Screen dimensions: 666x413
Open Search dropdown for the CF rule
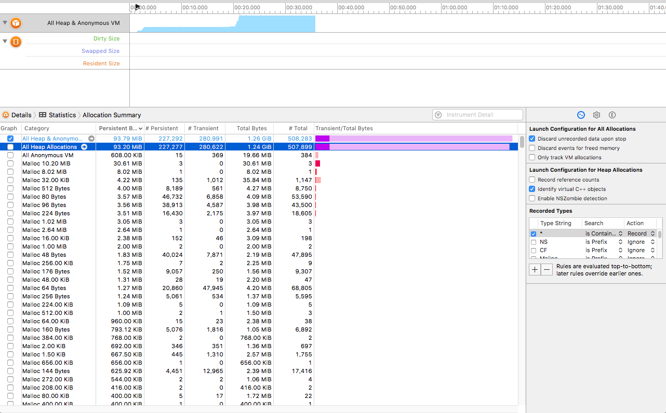(604, 250)
